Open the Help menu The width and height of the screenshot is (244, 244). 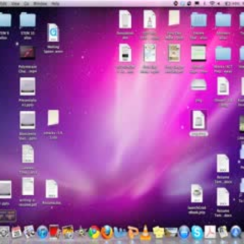[55, 3]
